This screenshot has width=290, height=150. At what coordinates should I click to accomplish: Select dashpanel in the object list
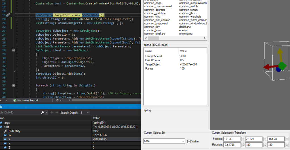186,27
